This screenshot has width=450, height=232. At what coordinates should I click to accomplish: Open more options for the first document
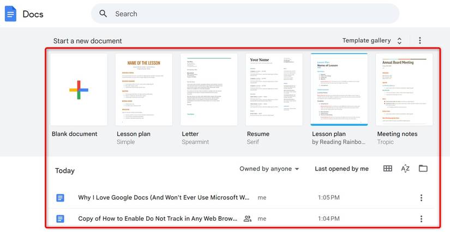point(421,198)
